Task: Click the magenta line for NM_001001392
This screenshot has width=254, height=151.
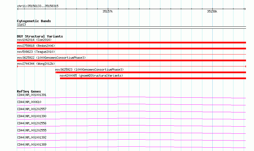Action: point(131,140)
